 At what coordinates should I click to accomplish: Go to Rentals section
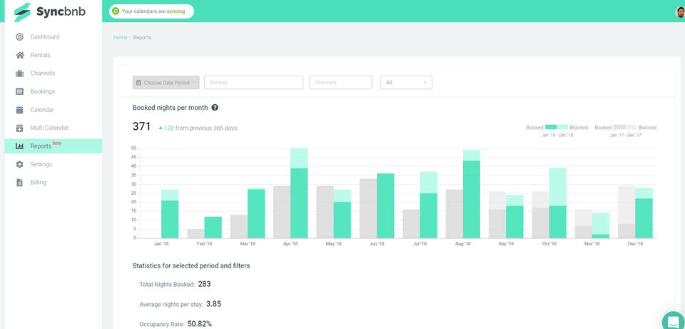click(x=54, y=55)
